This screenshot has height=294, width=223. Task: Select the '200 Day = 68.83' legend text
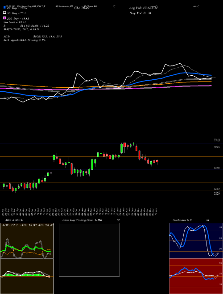[18, 19]
